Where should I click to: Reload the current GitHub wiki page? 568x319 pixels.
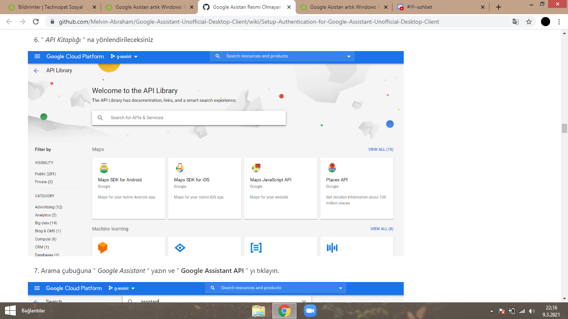36,22
